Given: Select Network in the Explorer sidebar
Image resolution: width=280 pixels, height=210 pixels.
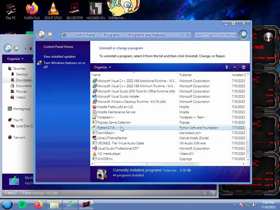Looking at the screenshot, I should tap(19, 138).
